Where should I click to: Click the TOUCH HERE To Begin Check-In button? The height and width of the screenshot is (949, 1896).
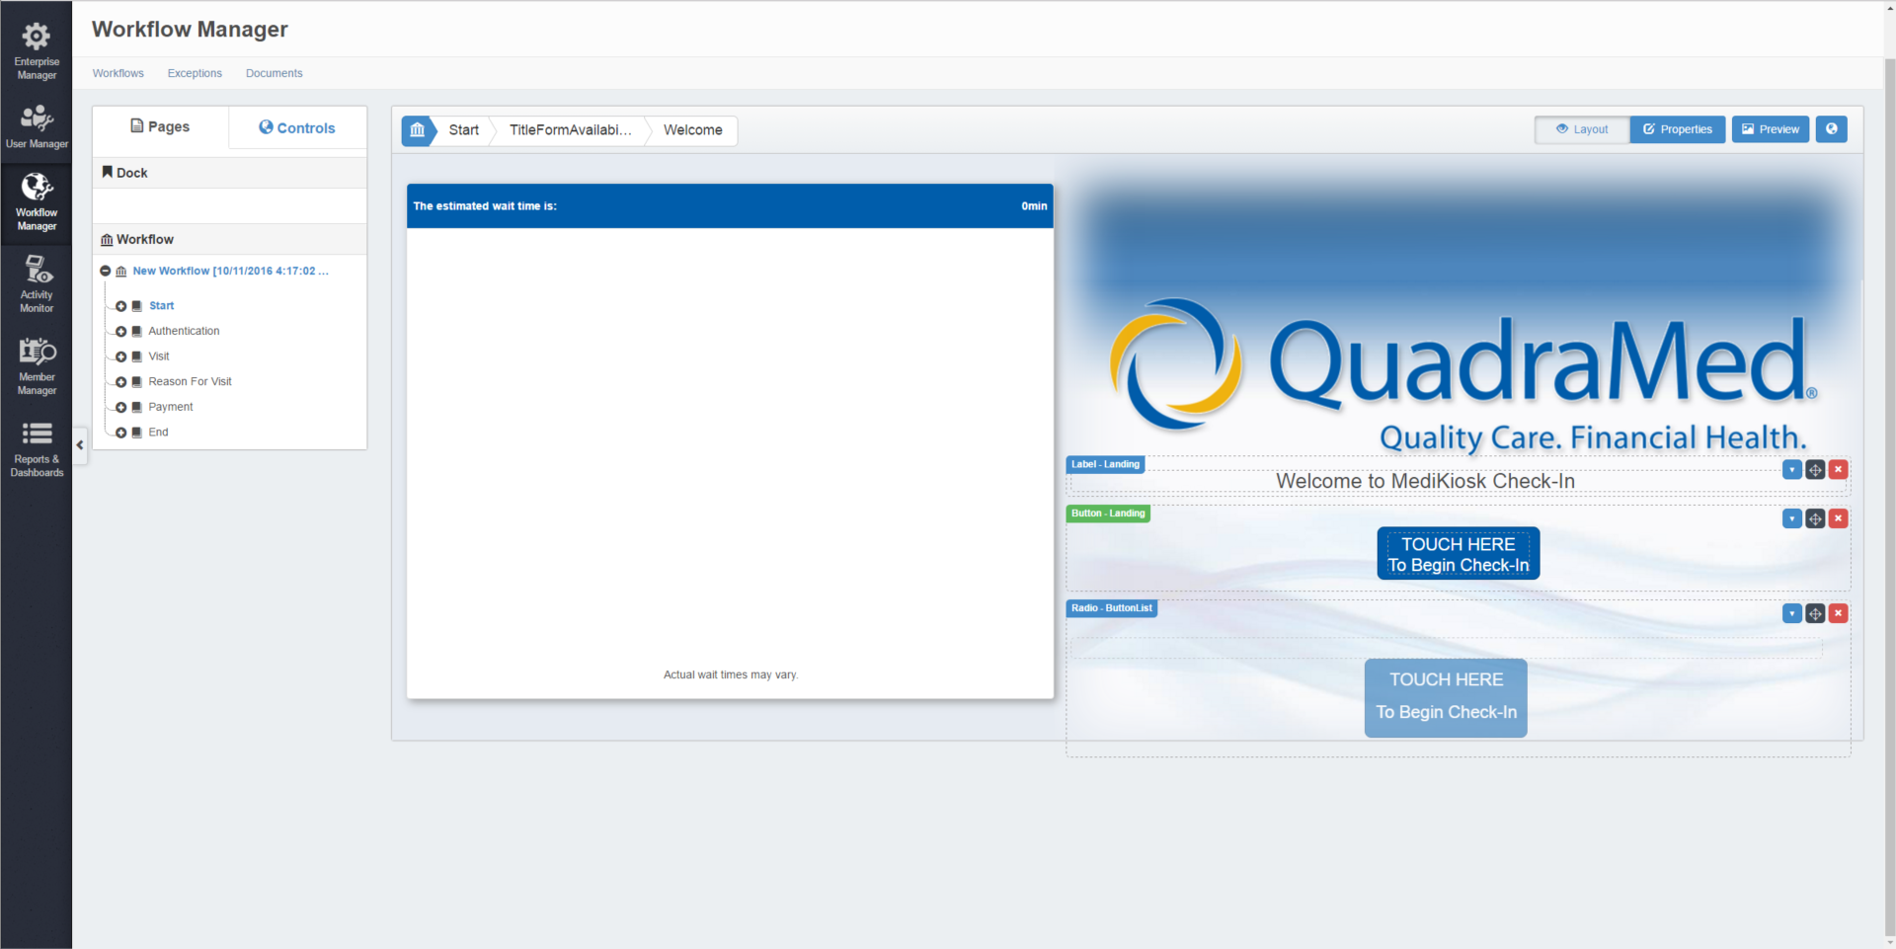pyautogui.click(x=1458, y=554)
